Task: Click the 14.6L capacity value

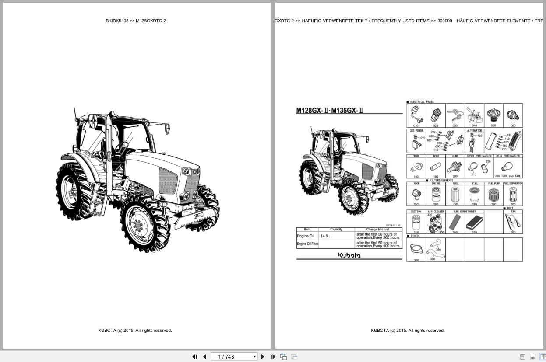Action: 325,236
